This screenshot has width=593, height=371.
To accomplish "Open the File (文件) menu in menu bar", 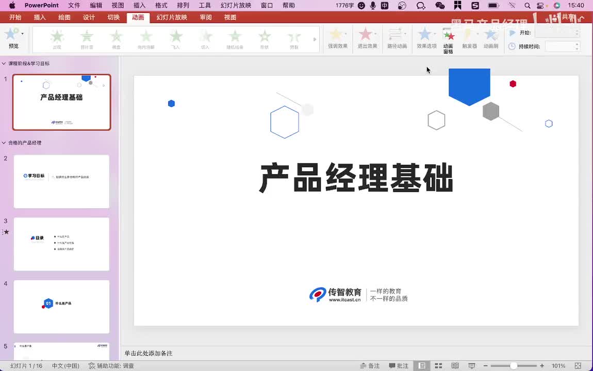I will point(74,5).
